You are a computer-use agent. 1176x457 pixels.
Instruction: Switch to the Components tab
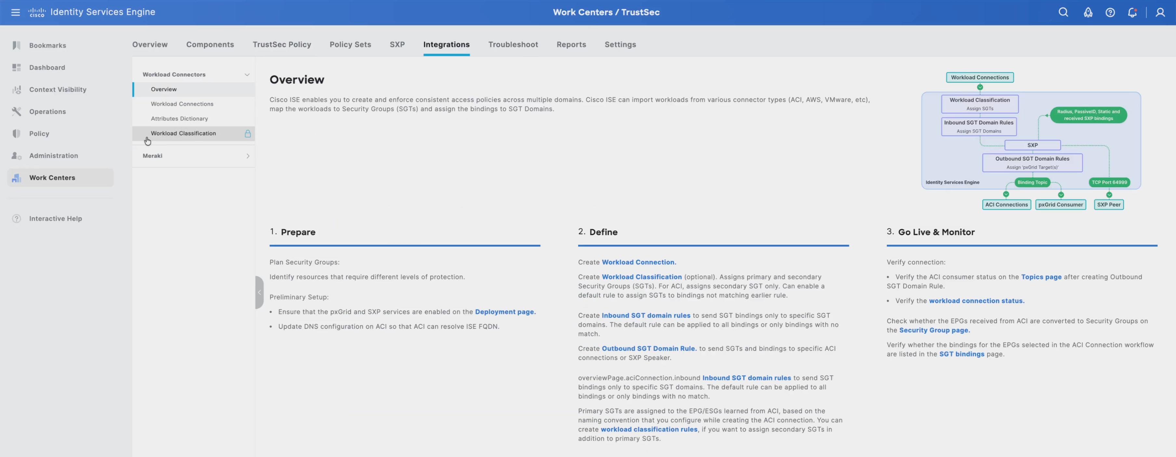pos(210,44)
